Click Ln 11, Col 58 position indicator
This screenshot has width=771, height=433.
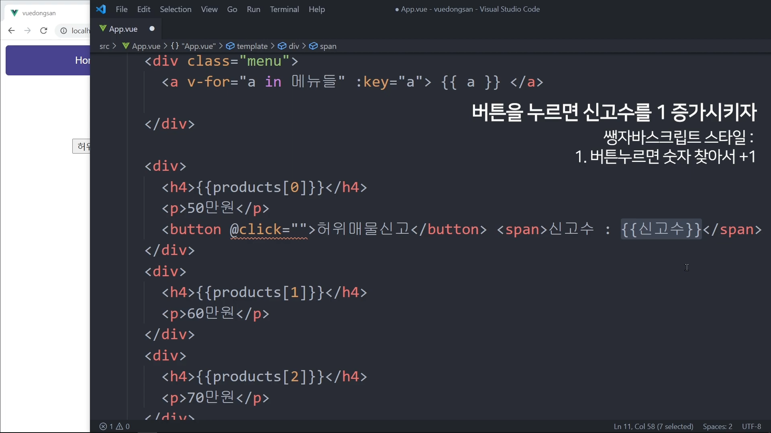click(653, 426)
